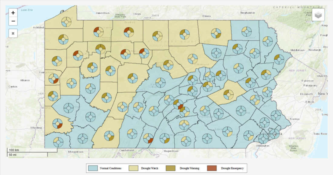The image size is (333, 175).
Task: Select the Drought Watch pale yellow swatch
Action: [x=134, y=168]
